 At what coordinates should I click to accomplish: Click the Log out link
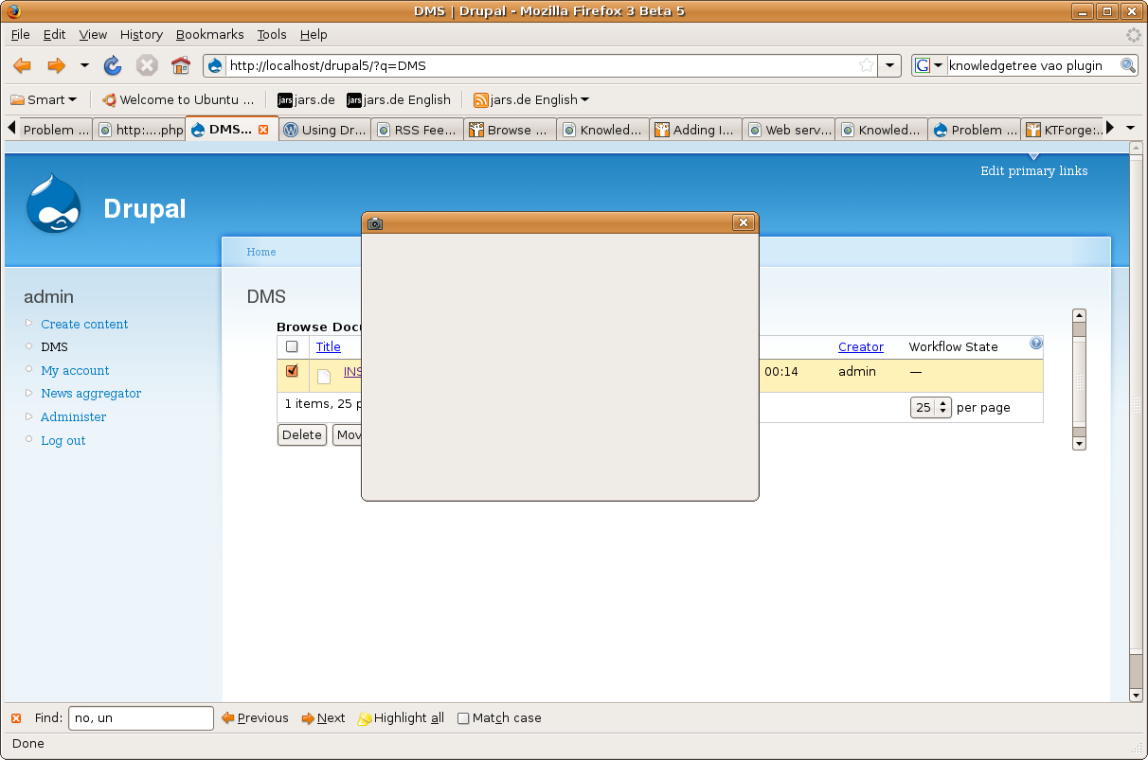(x=63, y=440)
